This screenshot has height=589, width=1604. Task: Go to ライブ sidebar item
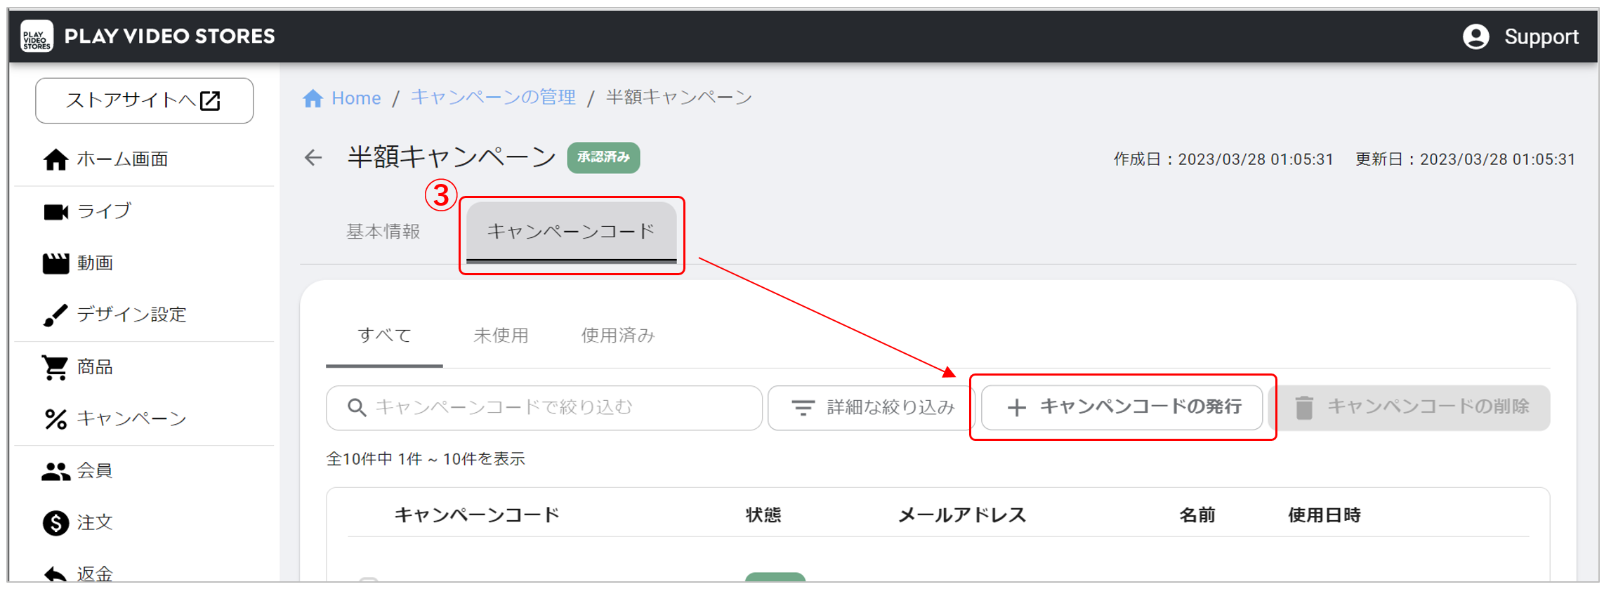104,211
